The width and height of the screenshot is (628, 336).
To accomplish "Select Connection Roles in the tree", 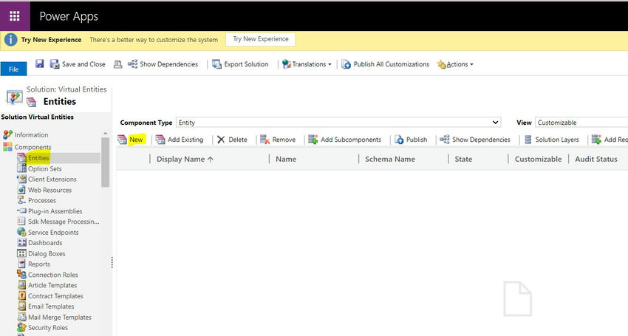I will [x=53, y=275].
